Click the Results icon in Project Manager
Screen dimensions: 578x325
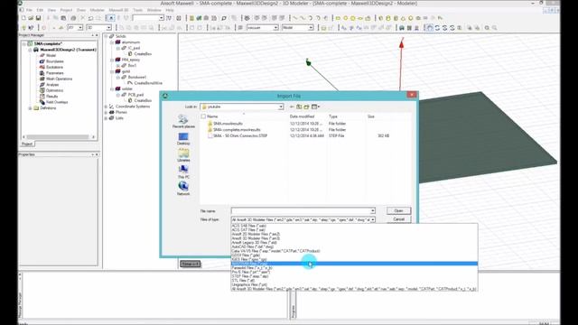42,97
